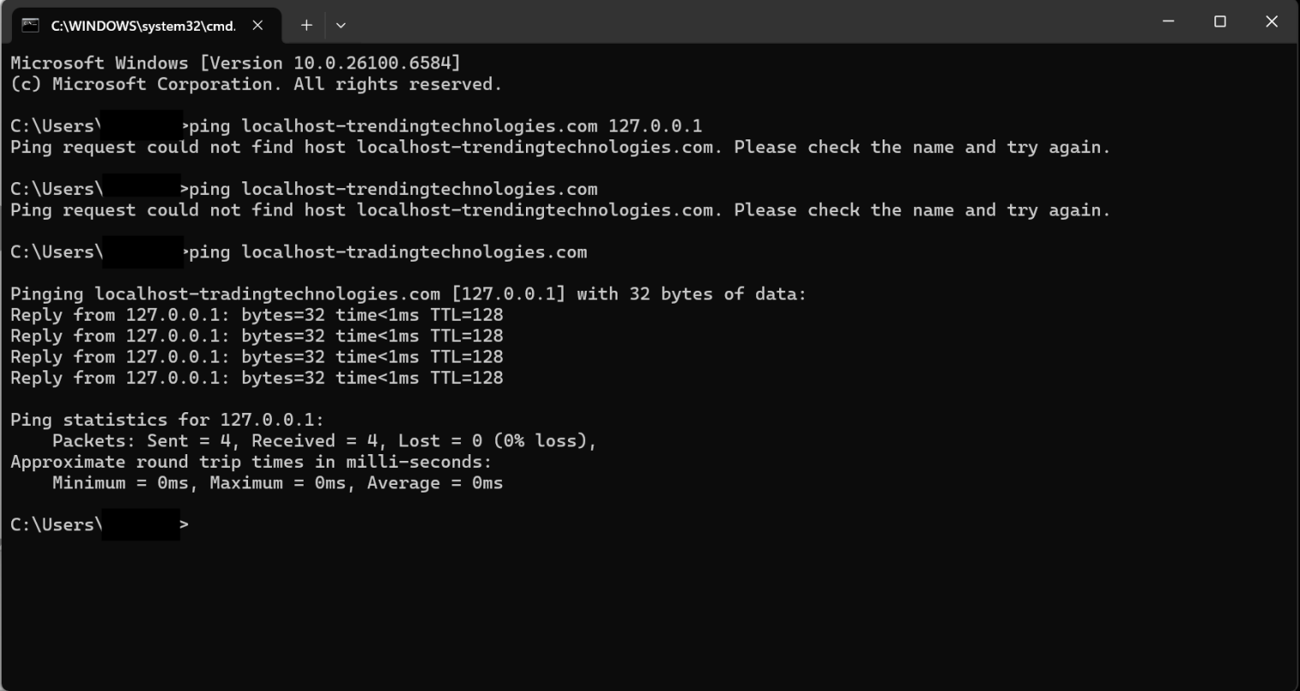
Task: Expand the new tab profile dropdown
Action: [340, 26]
